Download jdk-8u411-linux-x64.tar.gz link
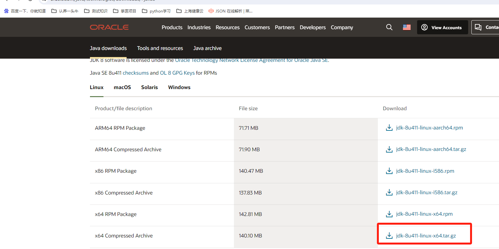 pos(426,236)
